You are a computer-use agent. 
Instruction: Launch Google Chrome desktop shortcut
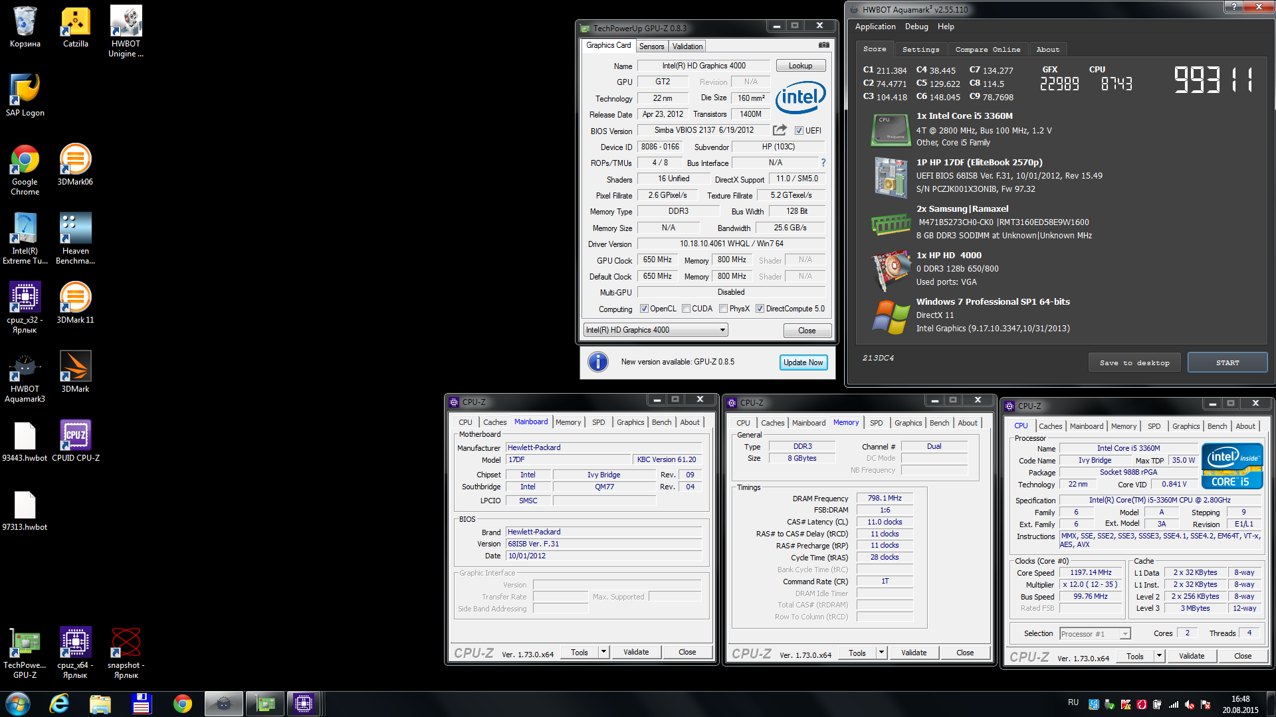pos(25,169)
